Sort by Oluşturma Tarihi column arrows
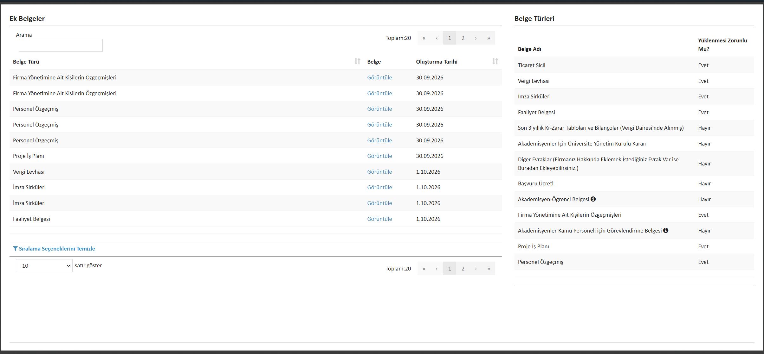Image resolution: width=764 pixels, height=354 pixels. (495, 61)
